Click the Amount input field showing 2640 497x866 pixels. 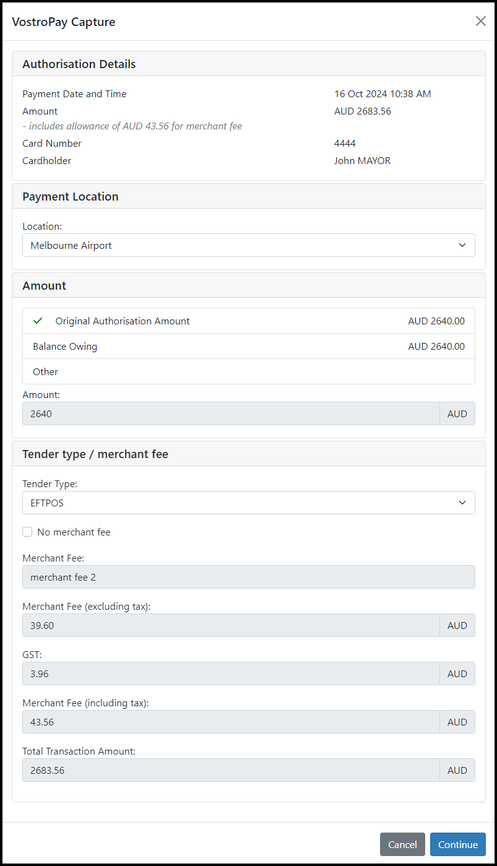(x=231, y=414)
